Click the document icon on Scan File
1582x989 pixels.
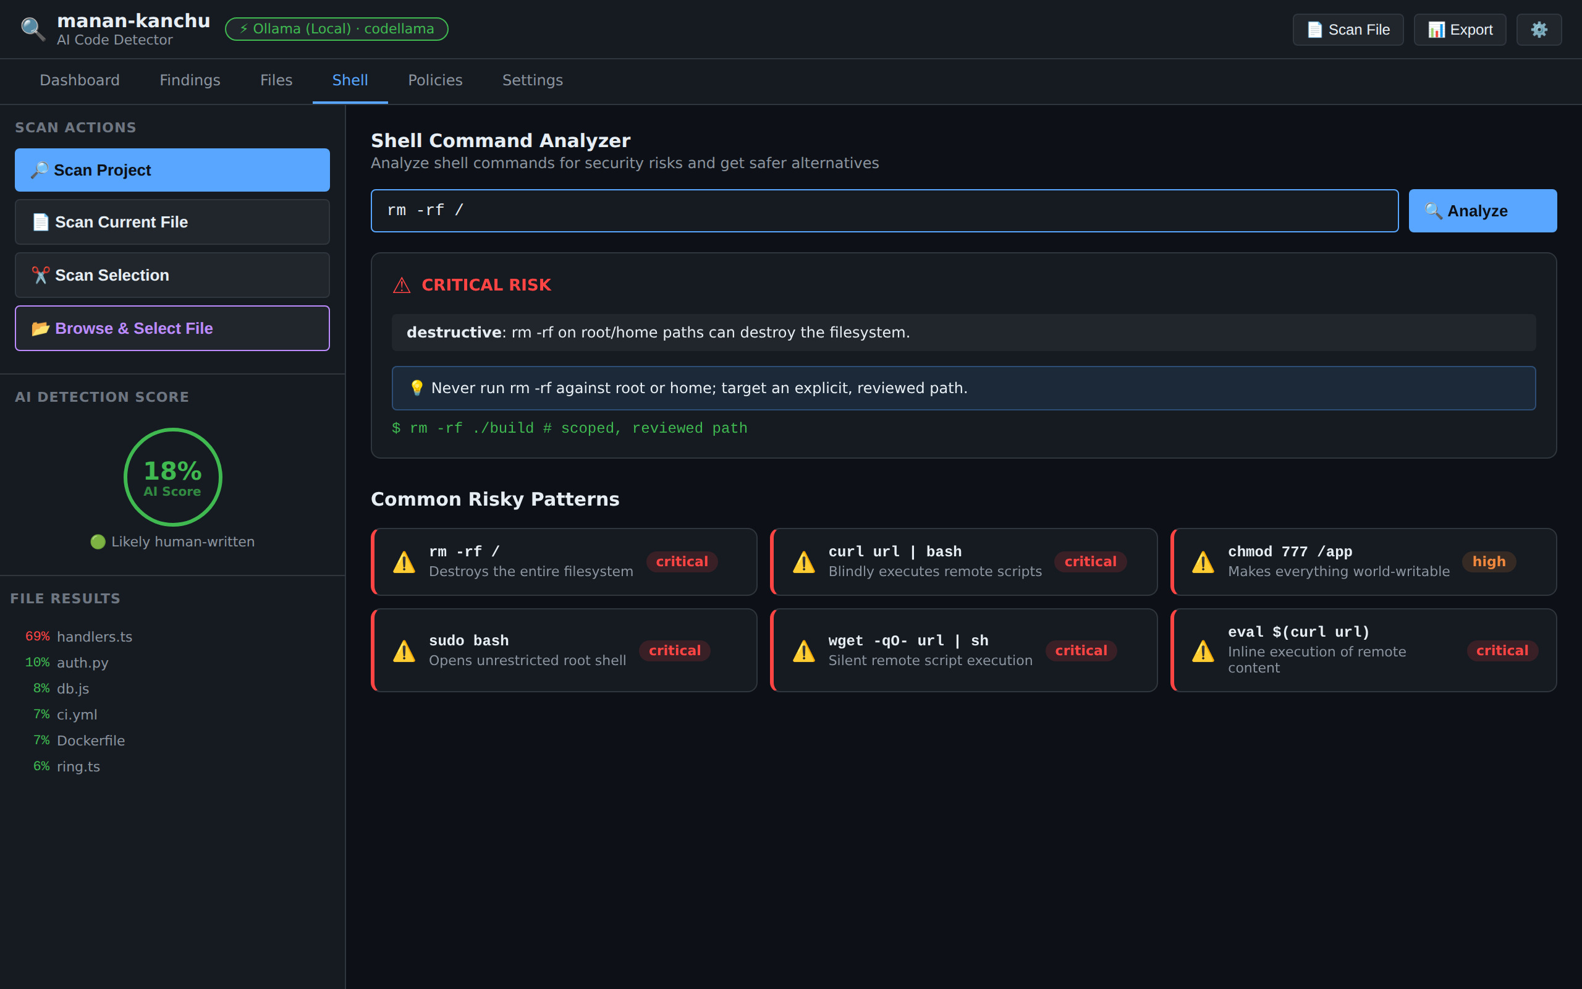coord(1314,30)
